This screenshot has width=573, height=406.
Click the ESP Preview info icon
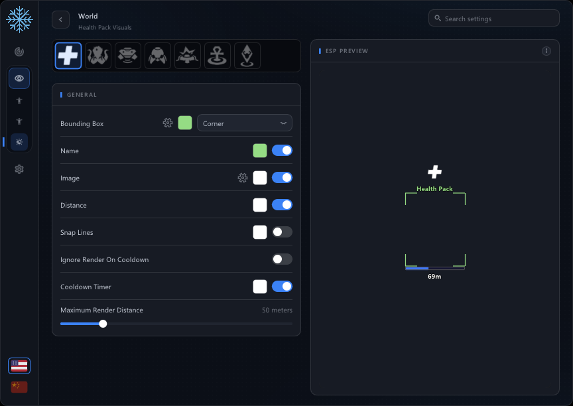click(x=546, y=51)
